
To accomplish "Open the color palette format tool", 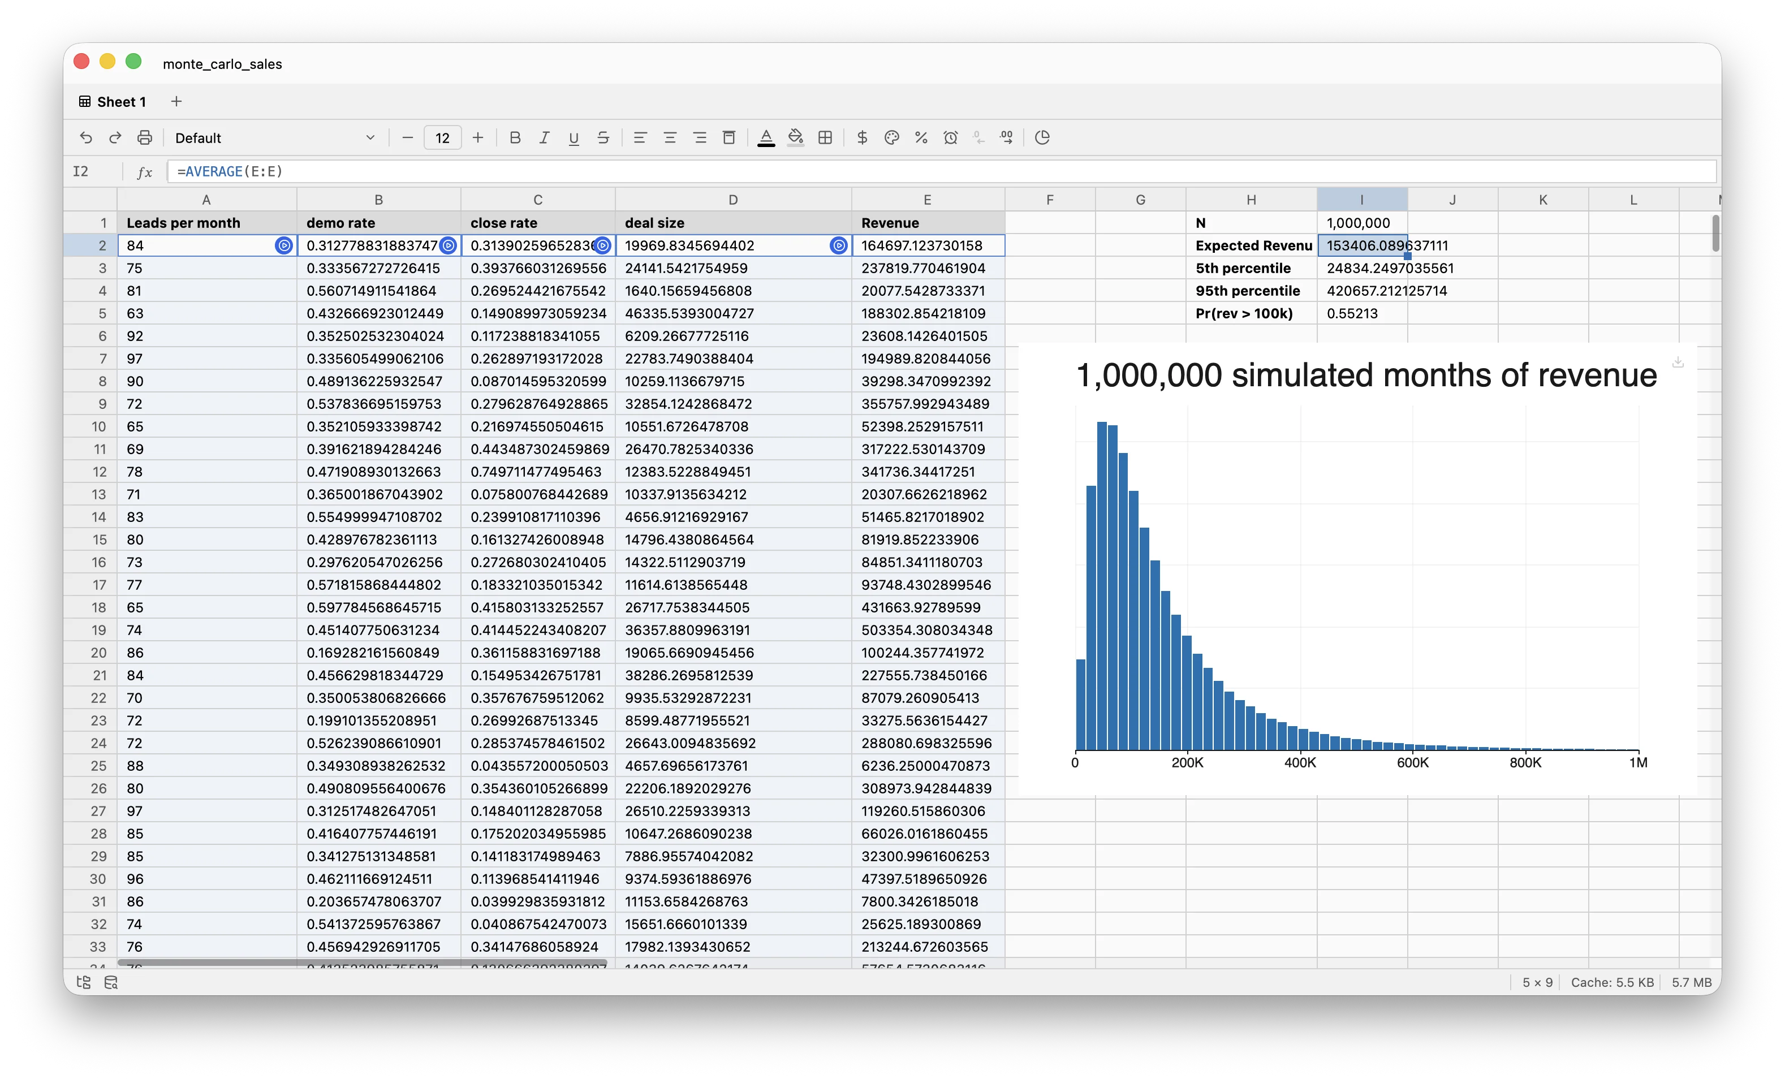I will pyautogui.click(x=892, y=137).
